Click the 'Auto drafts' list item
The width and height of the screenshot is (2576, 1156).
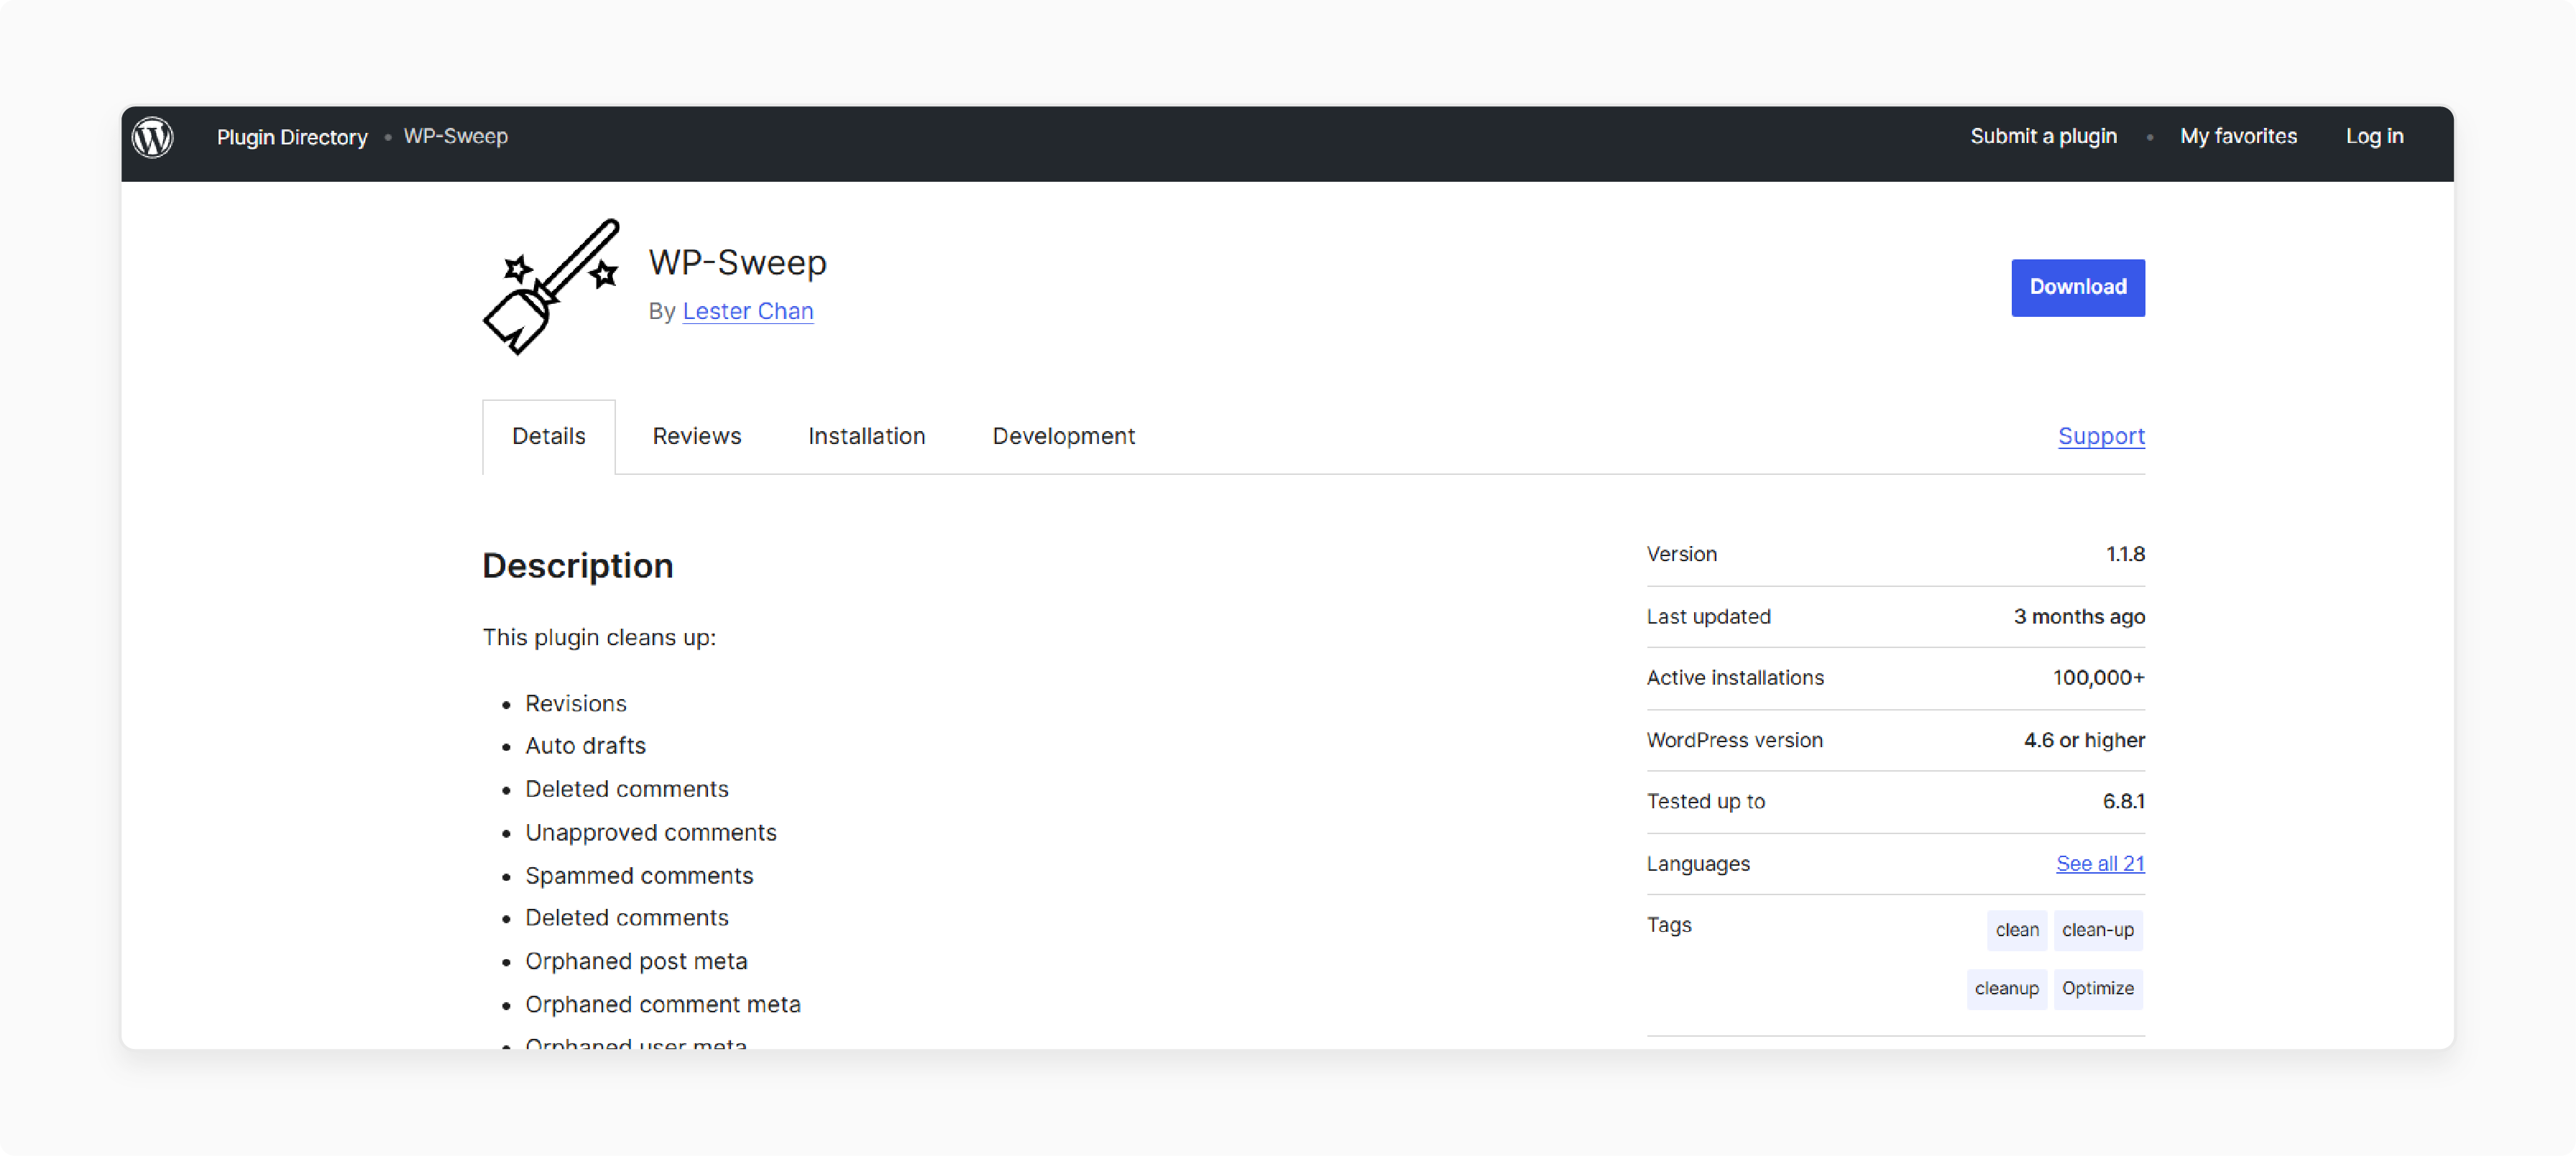tap(585, 745)
